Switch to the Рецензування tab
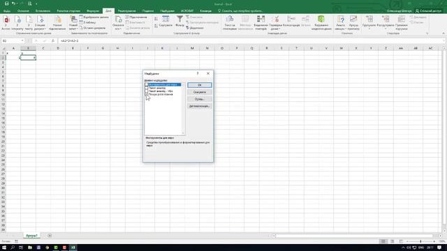447x251 pixels. click(x=127, y=11)
